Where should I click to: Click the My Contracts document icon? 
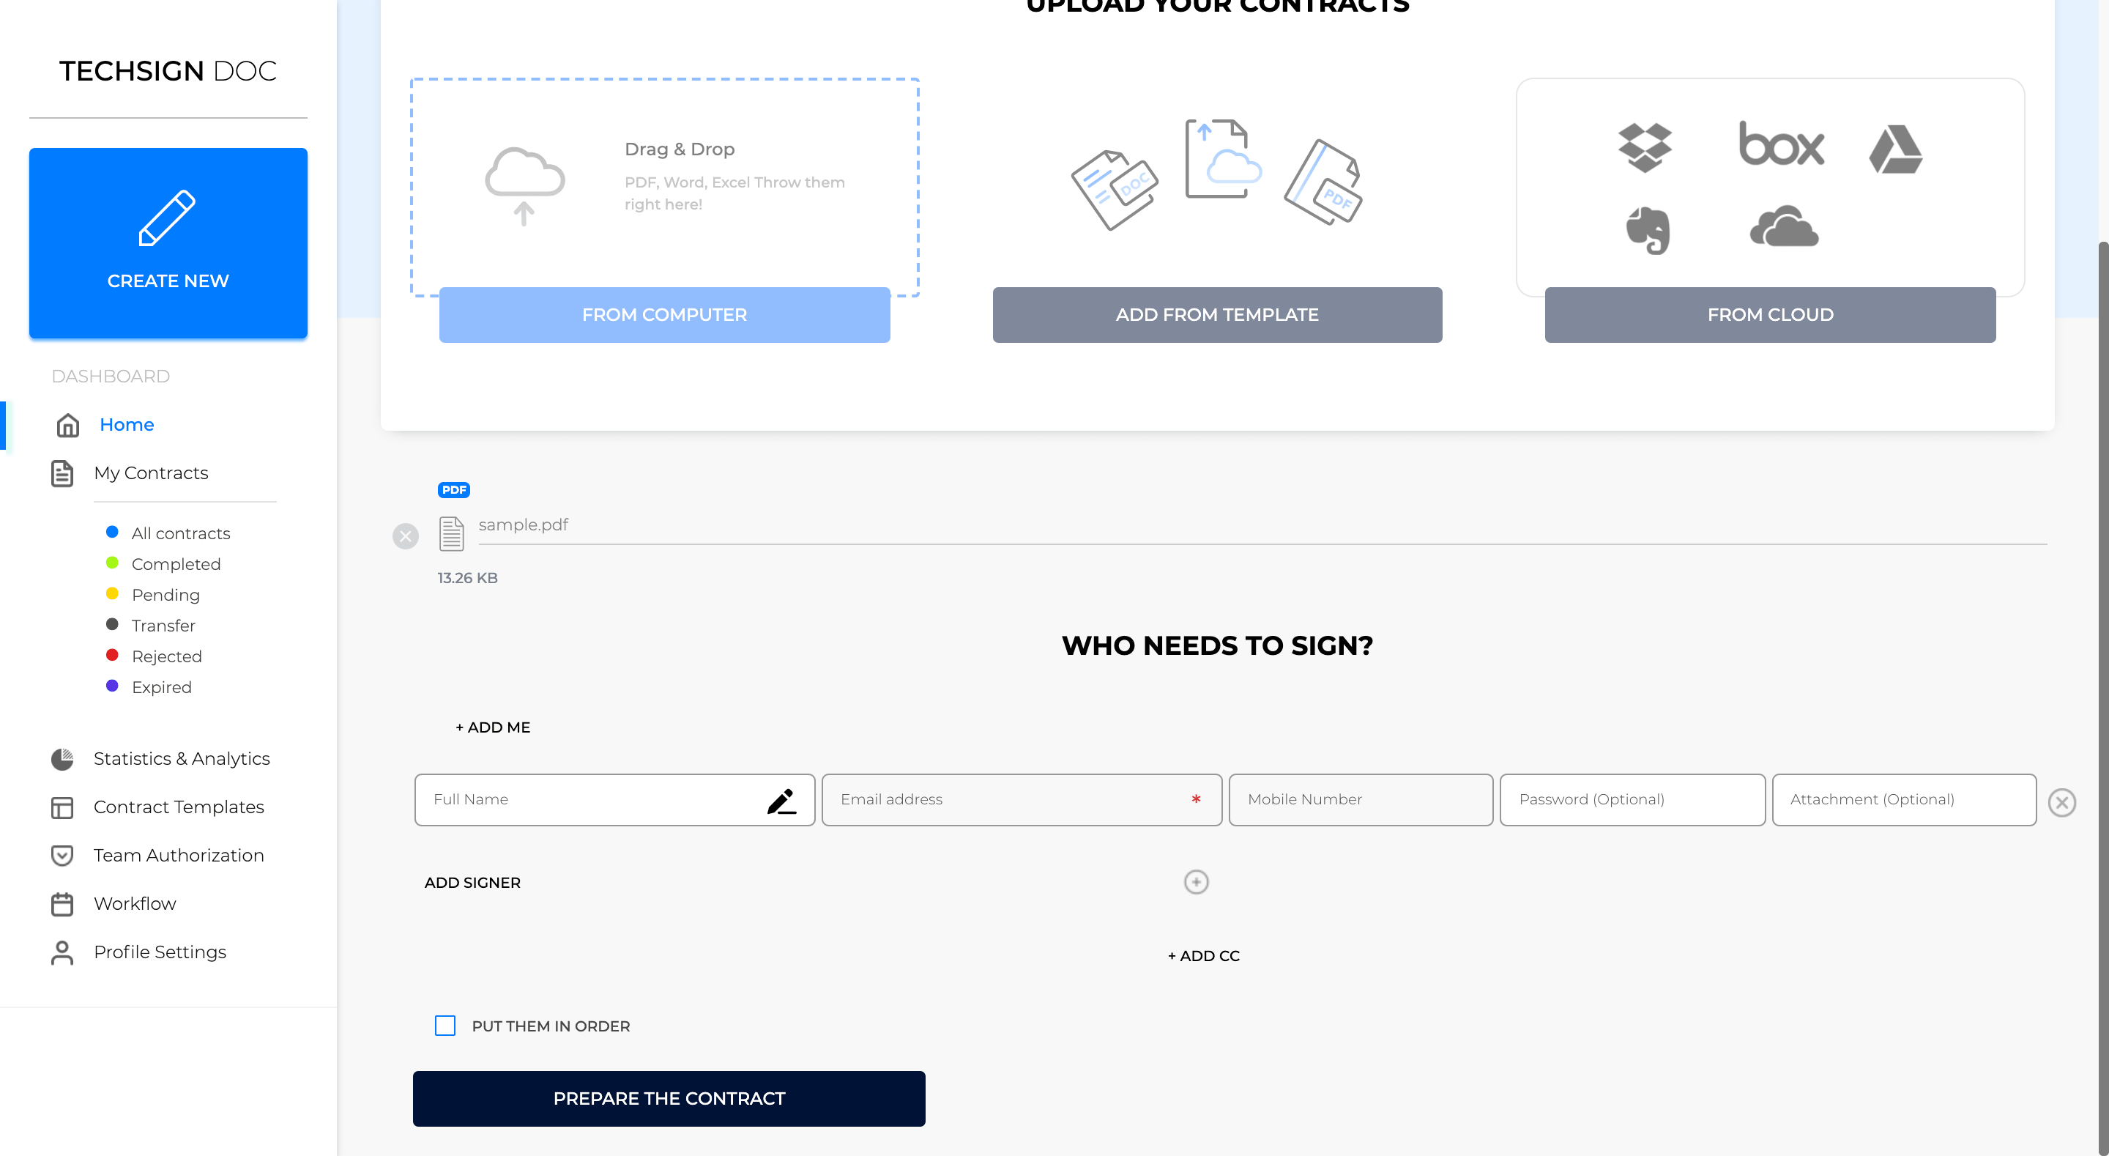tap(62, 473)
